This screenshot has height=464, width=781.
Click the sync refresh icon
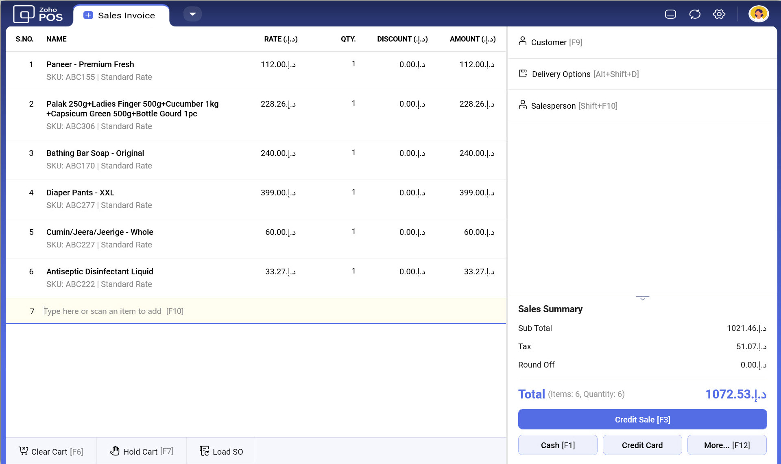tap(695, 14)
